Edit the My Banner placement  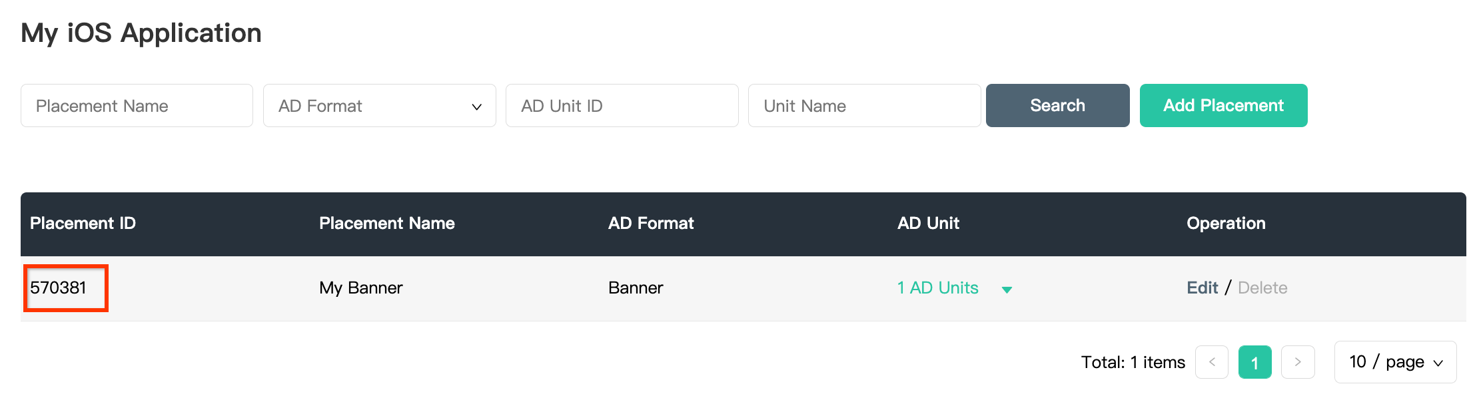click(1202, 288)
